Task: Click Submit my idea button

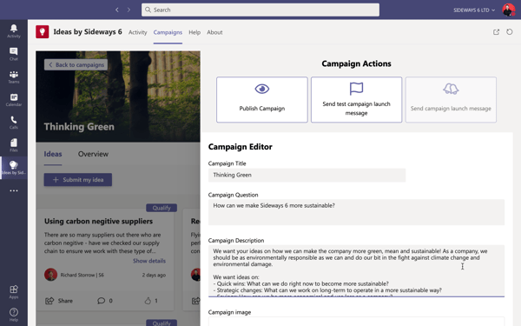Action: 78,180
